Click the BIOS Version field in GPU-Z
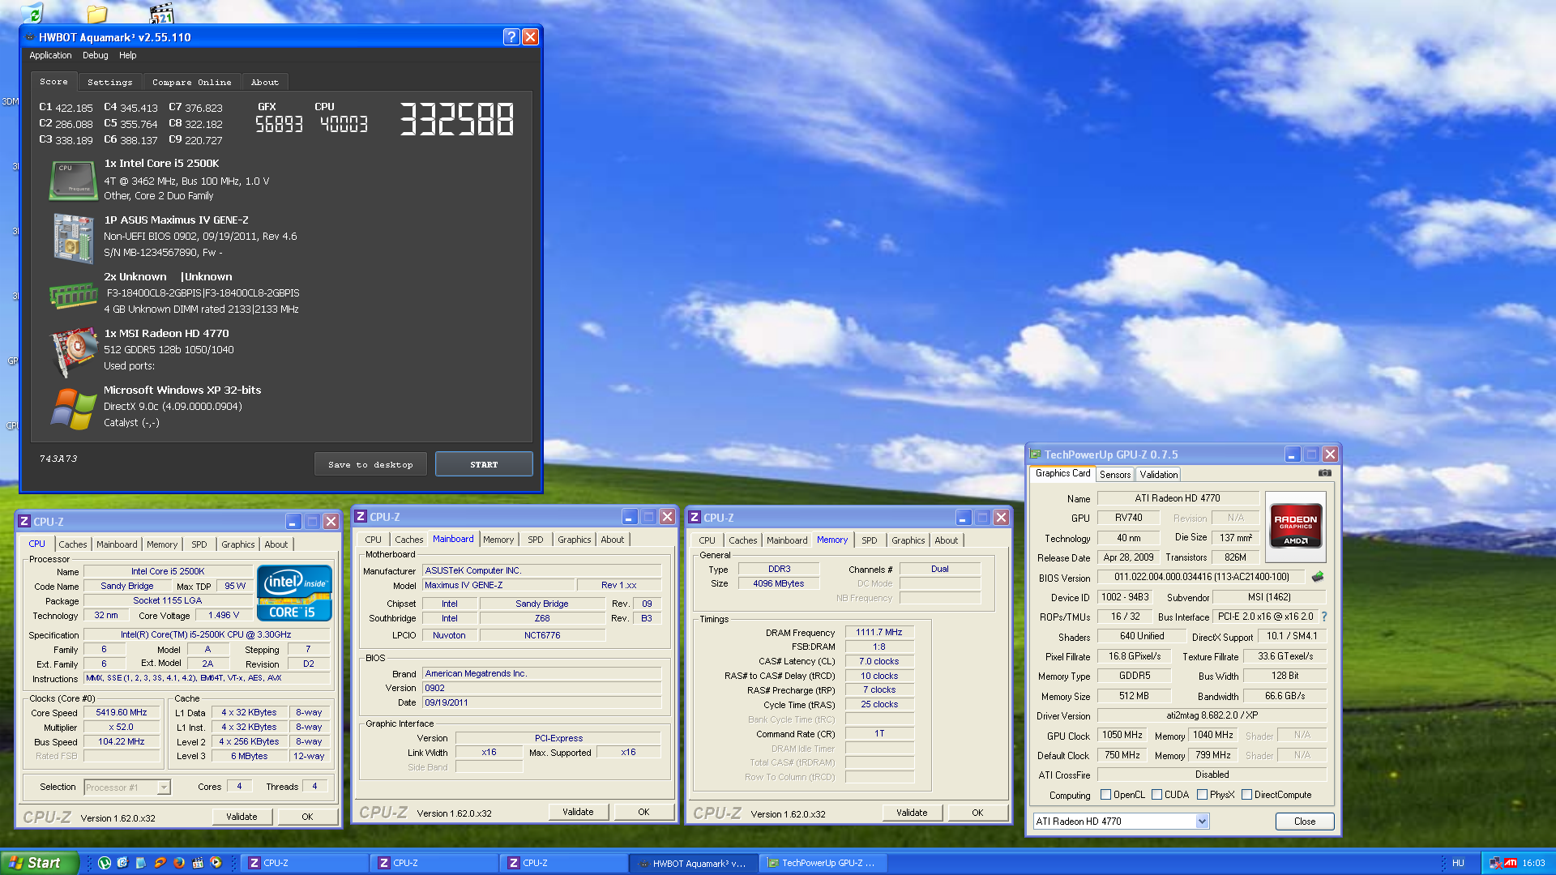 coord(1201,577)
